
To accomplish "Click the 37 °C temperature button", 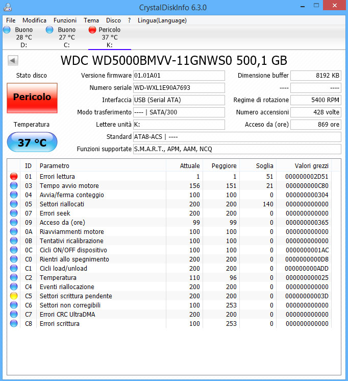I will pos(32,142).
